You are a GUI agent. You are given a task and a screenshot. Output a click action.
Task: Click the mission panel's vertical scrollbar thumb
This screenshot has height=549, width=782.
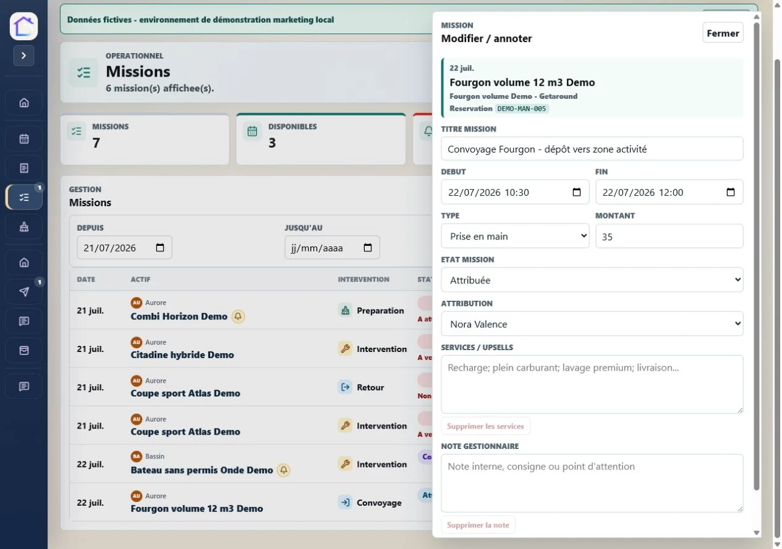pos(757,256)
